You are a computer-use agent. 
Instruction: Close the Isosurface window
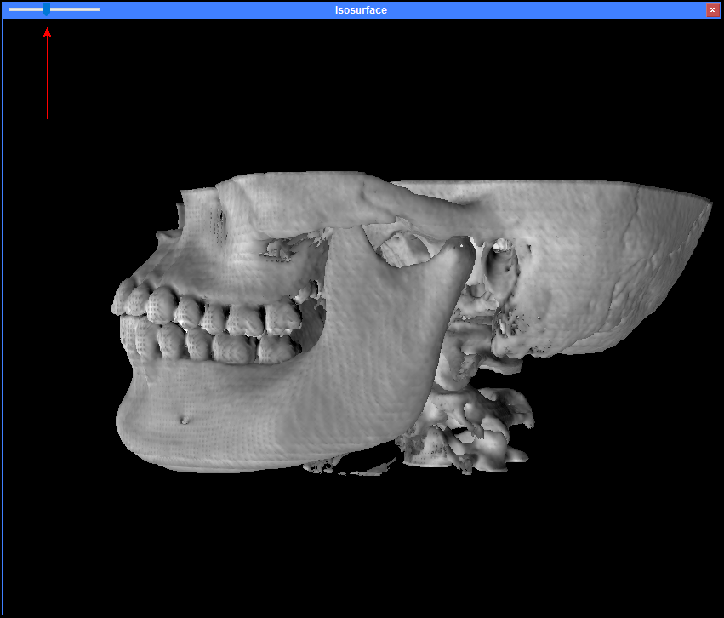(x=712, y=9)
